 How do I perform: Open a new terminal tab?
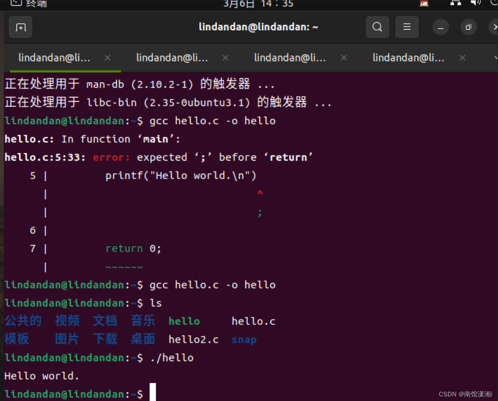tap(20, 27)
